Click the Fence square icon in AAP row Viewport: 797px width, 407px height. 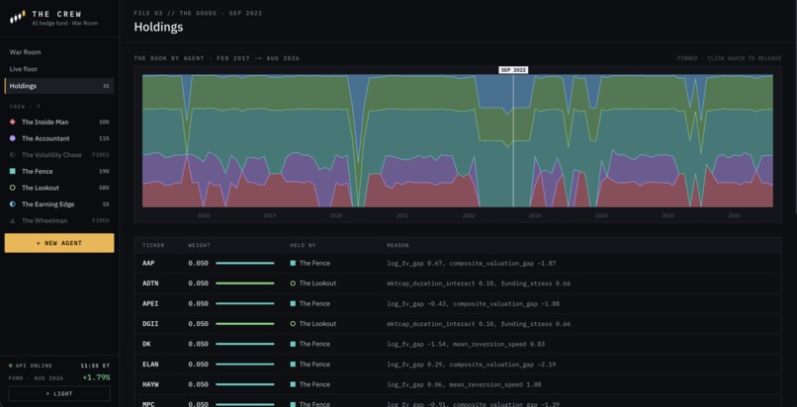(x=293, y=264)
